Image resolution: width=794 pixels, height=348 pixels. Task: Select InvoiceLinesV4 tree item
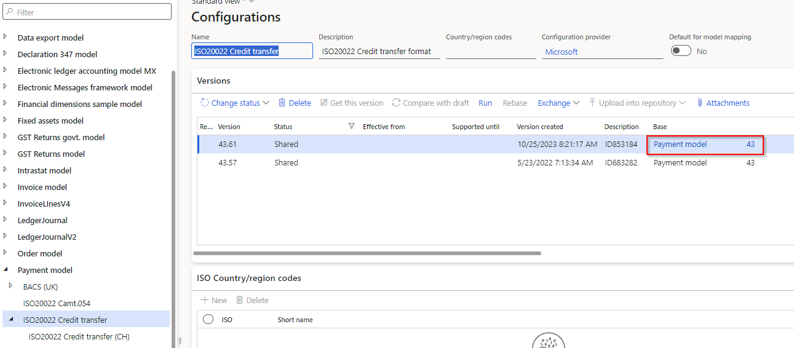[44, 204]
